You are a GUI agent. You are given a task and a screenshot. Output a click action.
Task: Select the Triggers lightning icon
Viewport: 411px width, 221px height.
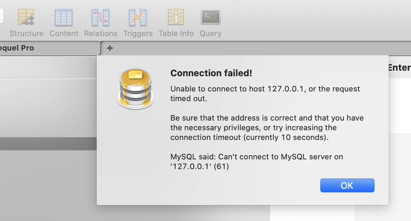point(138,18)
